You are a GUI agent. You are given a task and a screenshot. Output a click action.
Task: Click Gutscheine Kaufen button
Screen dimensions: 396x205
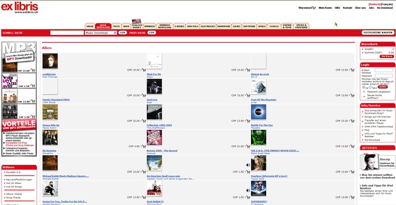[378, 32]
